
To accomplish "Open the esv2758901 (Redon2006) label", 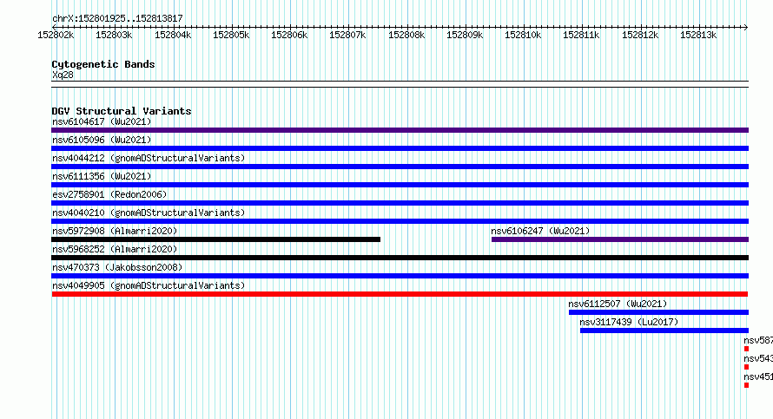I will point(109,194).
